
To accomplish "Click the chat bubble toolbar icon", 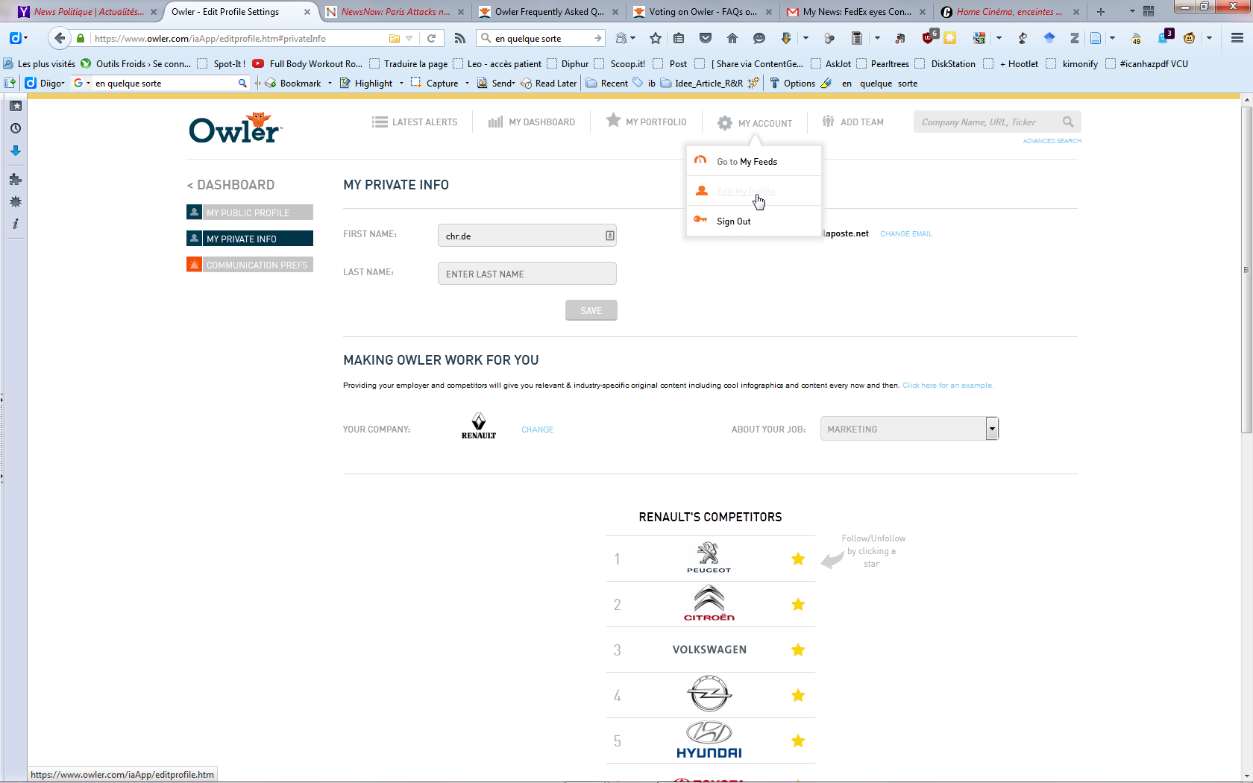I will [759, 38].
